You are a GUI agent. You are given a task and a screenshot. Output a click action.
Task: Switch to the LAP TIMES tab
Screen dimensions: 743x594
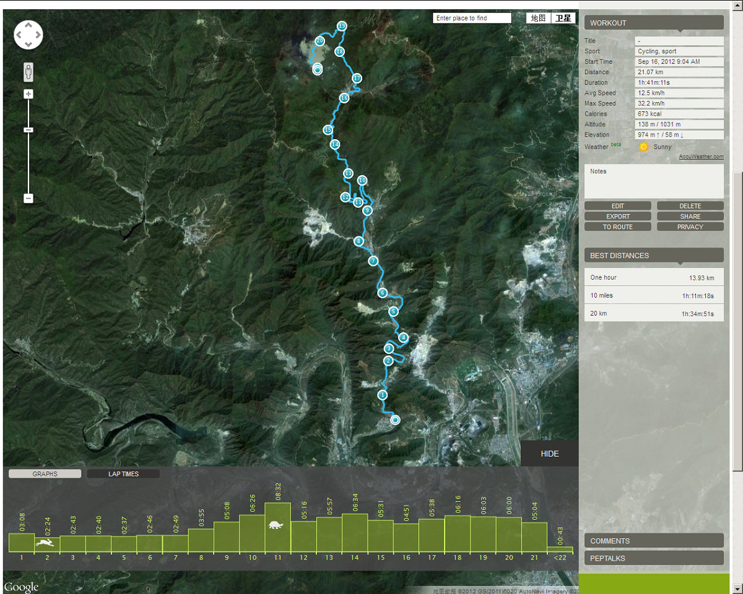(123, 474)
